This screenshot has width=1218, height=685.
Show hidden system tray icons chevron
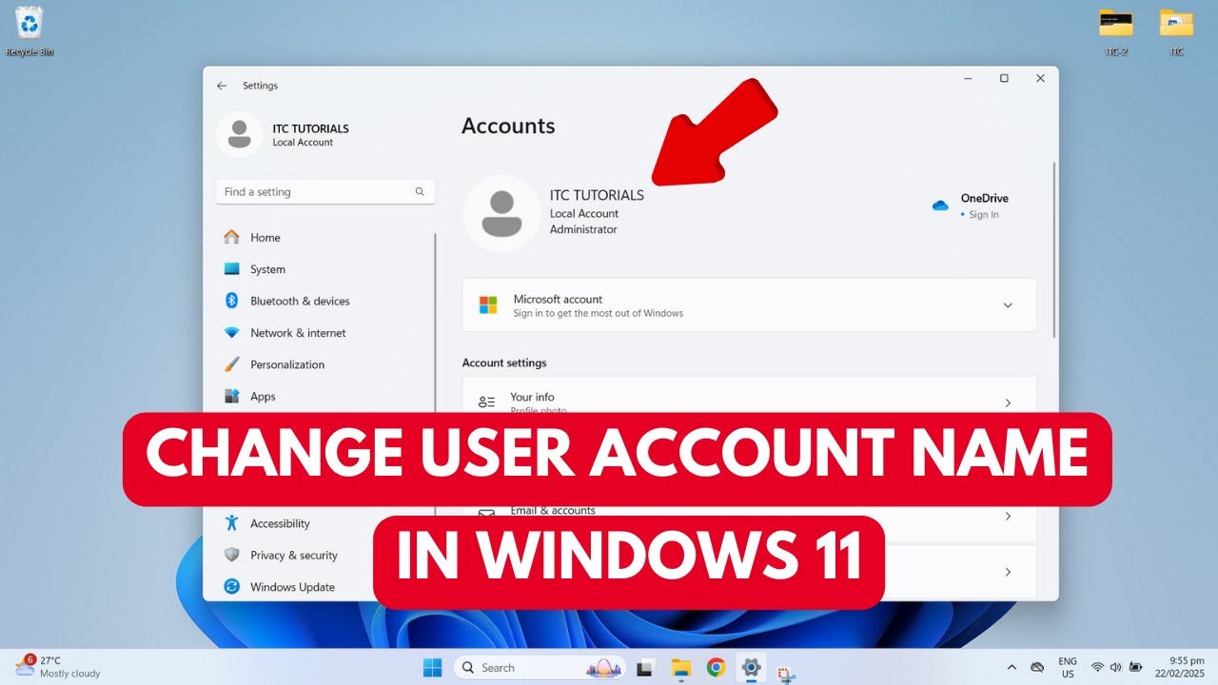pyautogui.click(x=1012, y=668)
